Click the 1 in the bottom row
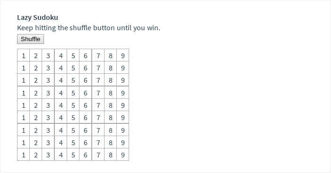 click(24, 155)
